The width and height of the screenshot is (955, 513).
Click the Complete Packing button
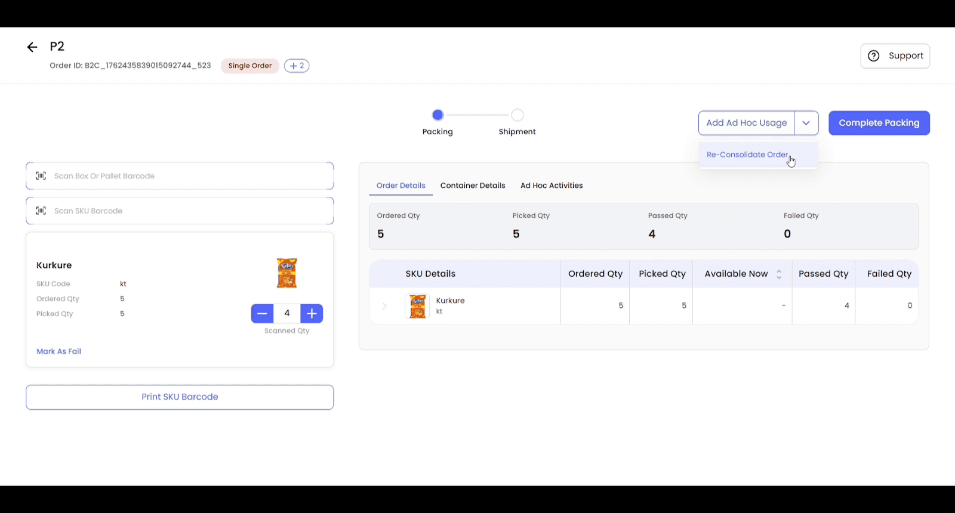pos(879,123)
